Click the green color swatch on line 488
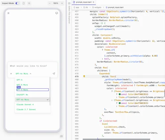Viewport: 165px width, 140px height. (x=120, y=103)
